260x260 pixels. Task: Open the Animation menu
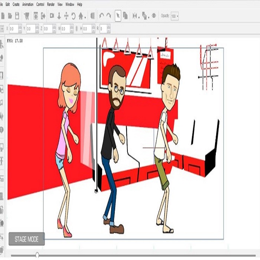(27, 4)
